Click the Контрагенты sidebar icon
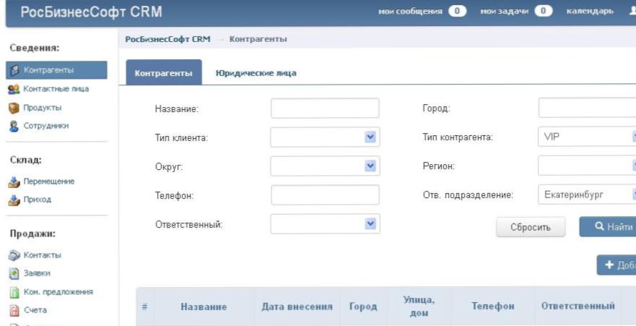This screenshot has width=636, height=326. [14, 70]
